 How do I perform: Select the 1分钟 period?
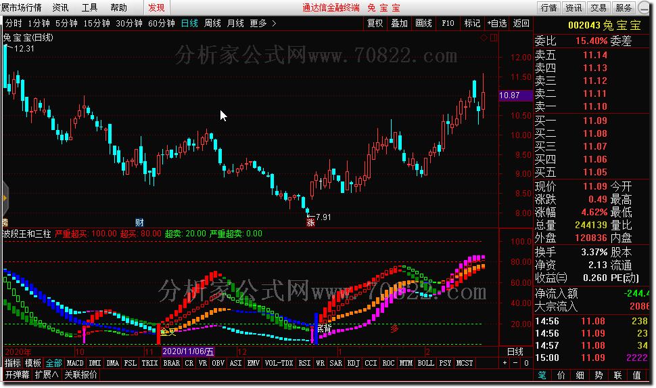coord(39,24)
